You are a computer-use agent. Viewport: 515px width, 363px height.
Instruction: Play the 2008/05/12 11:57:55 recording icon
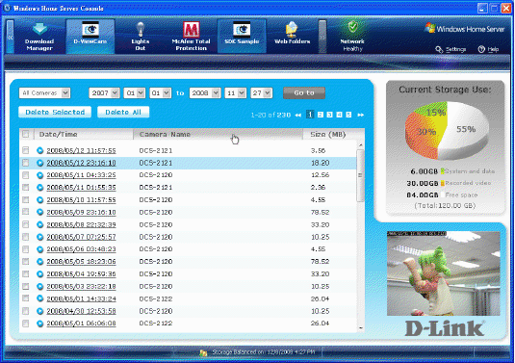[x=40, y=150]
